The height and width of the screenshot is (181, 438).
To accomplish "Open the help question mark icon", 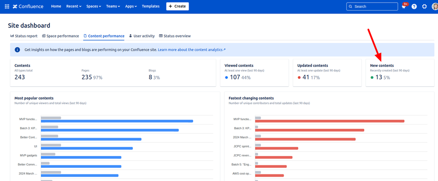I will pos(414,7).
